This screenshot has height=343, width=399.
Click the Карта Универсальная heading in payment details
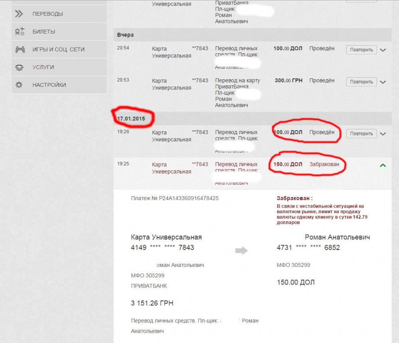[x=166, y=237]
